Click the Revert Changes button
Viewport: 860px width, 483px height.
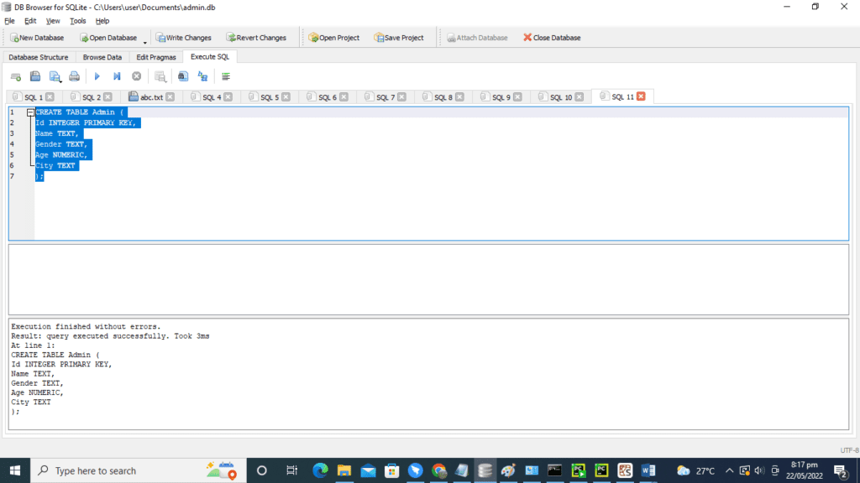click(255, 37)
